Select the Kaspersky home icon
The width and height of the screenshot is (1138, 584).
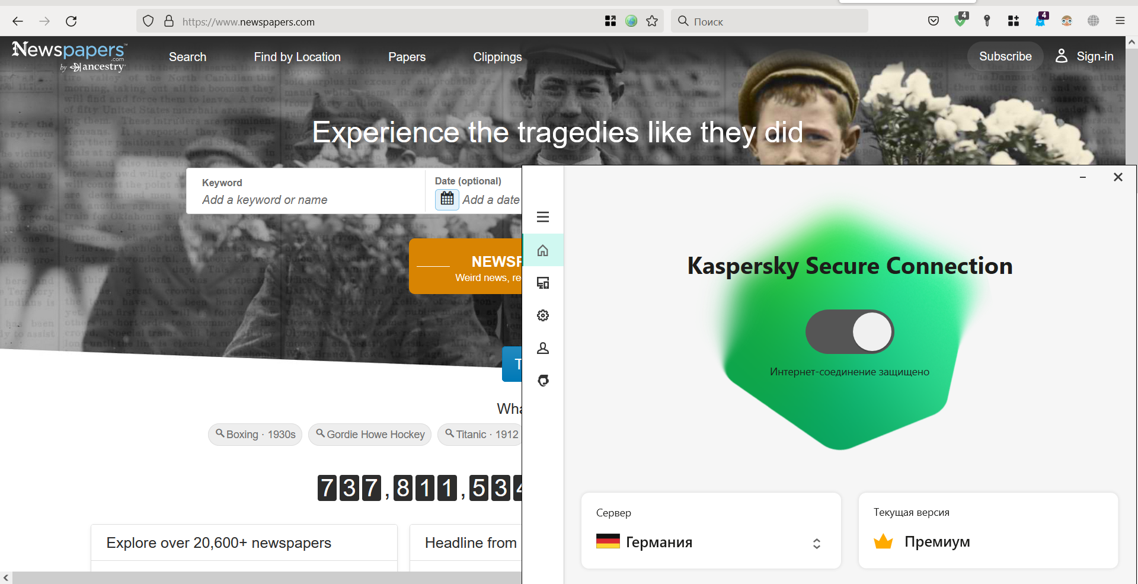pos(542,250)
